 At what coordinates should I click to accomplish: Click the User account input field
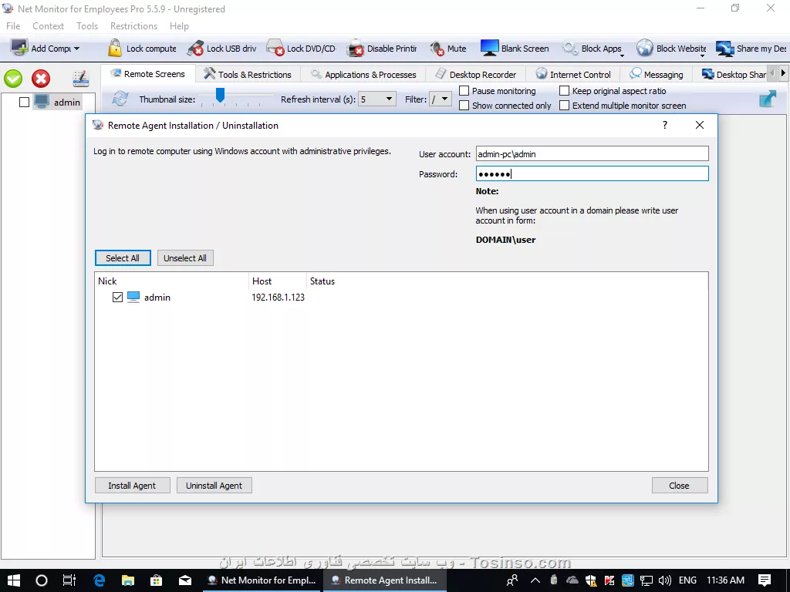click(592, 153)
